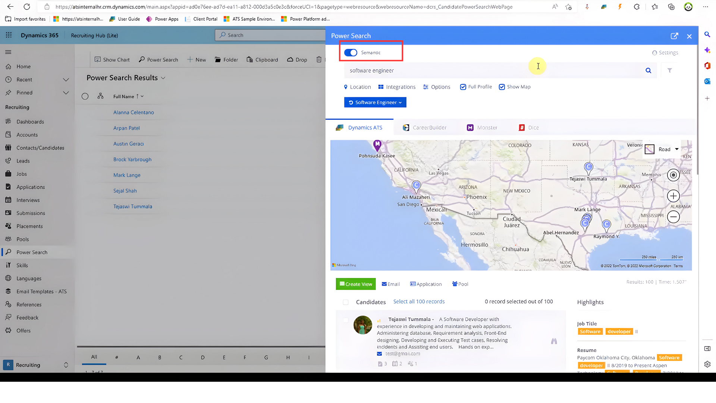Uncheck the Full Profile checkbox
The image size is (716, 403).
pyautogui.click(x=463, y=87)
